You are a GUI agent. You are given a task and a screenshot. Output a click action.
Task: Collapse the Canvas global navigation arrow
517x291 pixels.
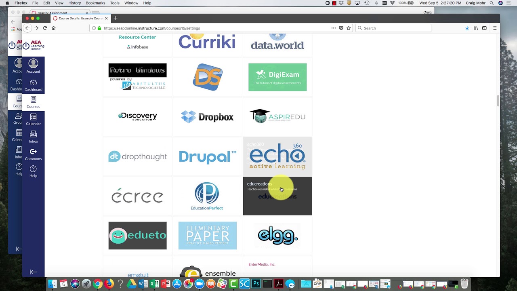pyautogui.click(x=33, y=272)
